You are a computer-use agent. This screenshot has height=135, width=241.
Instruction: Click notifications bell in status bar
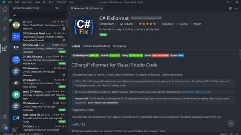coord(237,134)
